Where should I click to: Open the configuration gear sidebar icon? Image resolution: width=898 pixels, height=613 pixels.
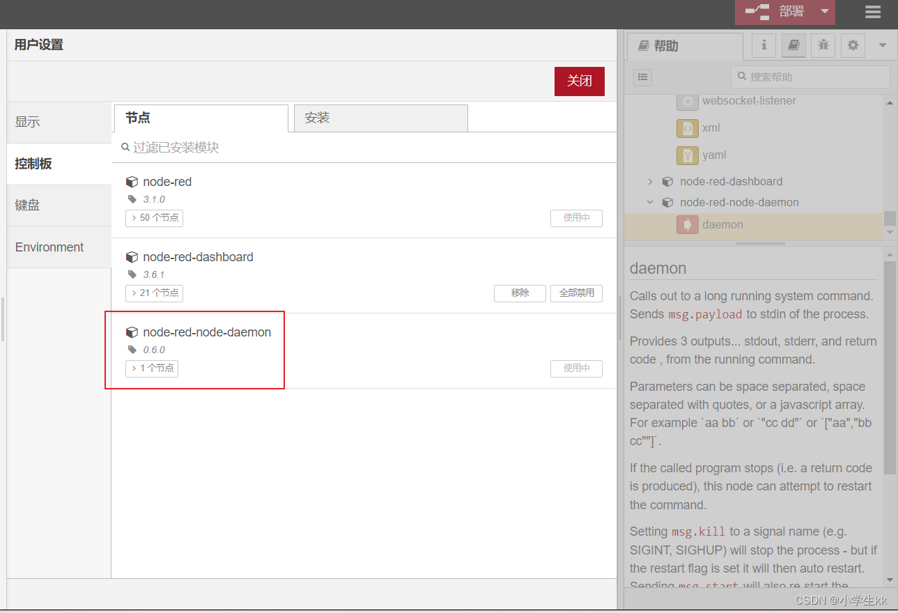853,45
